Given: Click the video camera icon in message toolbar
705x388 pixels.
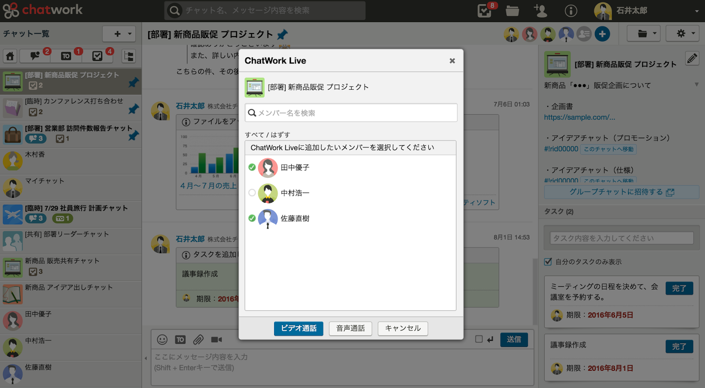Looking at the screenshot, I should pyautogui.click(x=216, y=340).
